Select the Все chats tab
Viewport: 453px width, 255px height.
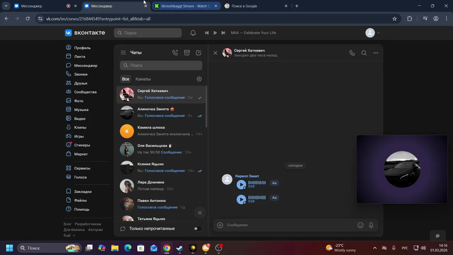point(126,79)
